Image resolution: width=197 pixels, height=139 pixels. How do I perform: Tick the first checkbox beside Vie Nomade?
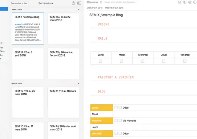(x=116, y=120)
